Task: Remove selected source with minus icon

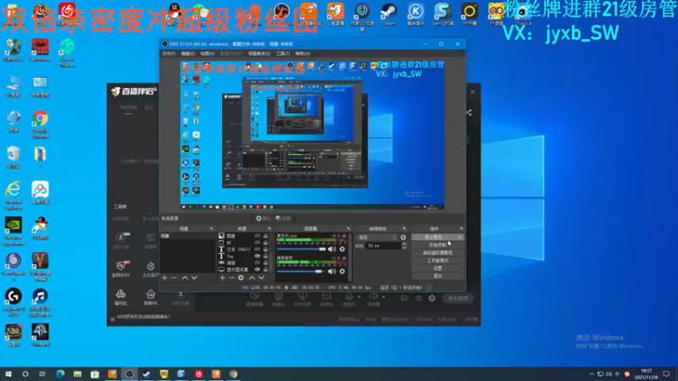Action: 231,278
